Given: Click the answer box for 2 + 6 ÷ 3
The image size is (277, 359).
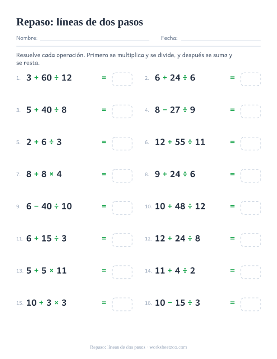Looking at the screenshot, I should point(122,143).
